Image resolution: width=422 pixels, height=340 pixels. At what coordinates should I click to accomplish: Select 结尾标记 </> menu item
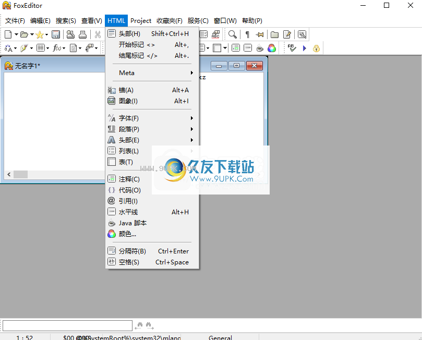click(x=152, y=56)
